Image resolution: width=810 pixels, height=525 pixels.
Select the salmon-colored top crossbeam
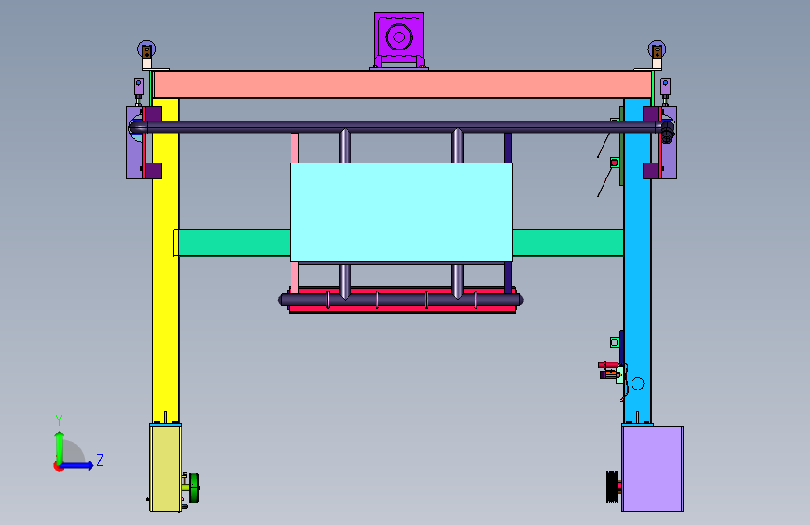(x=403, y=85)
